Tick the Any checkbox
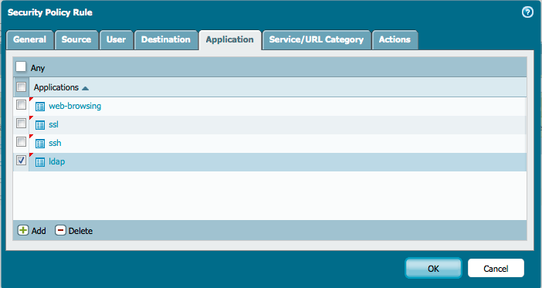 [x=21, y=66]
